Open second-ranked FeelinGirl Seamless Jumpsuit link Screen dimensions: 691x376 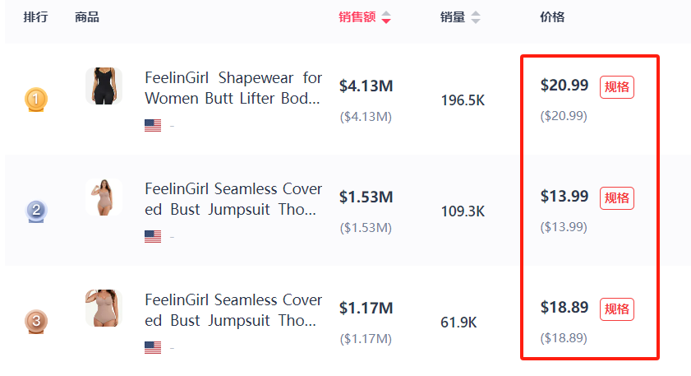click(x=233, y=199)
